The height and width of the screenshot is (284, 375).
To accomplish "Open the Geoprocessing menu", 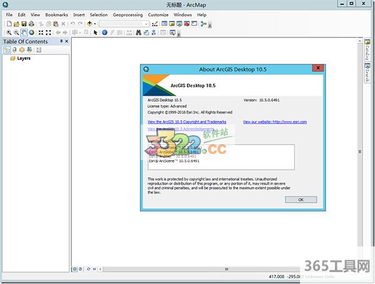I will 127,14.
